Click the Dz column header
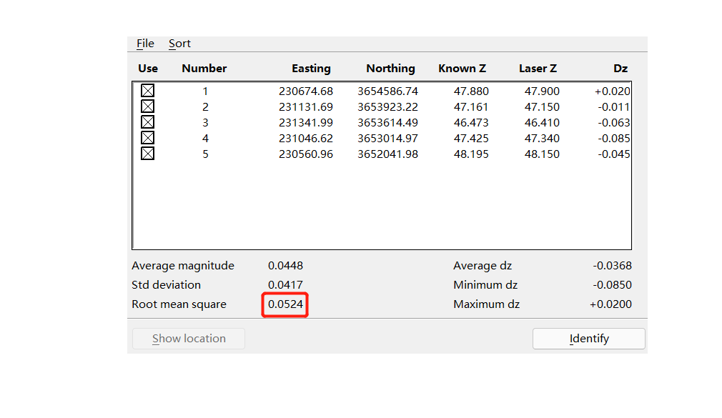 pos(620,69)
